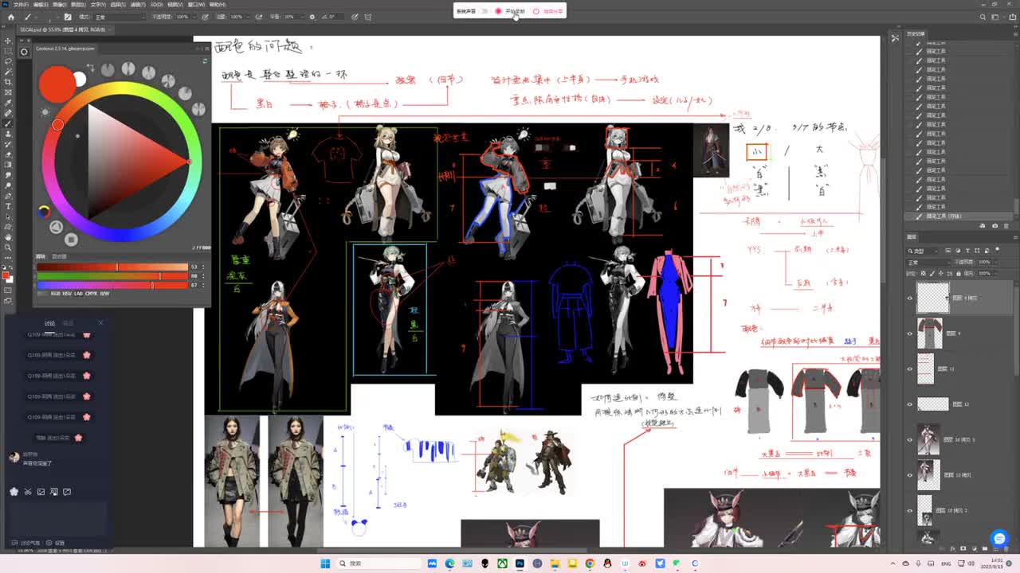Select the Type tool
This screenshot has width=1020, height=573.
click(x=8, y=206)
